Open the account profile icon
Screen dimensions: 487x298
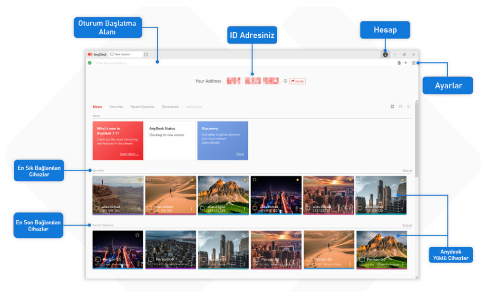385,55
